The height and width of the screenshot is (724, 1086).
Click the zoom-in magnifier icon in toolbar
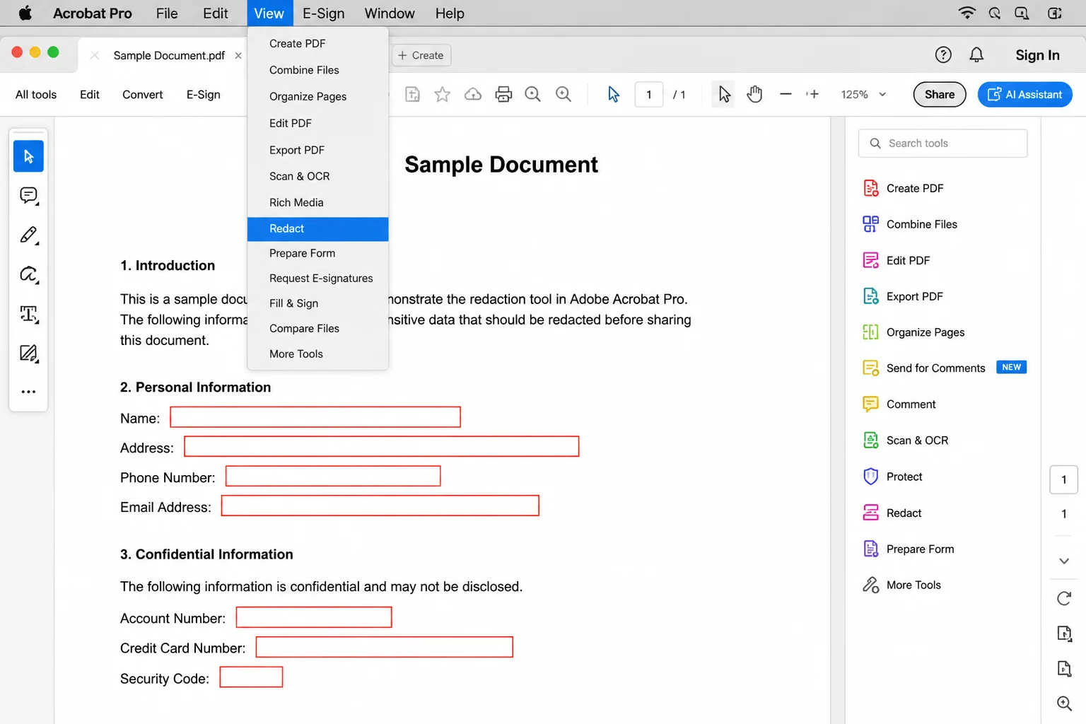pyautogui.click(x=564, y=94)
